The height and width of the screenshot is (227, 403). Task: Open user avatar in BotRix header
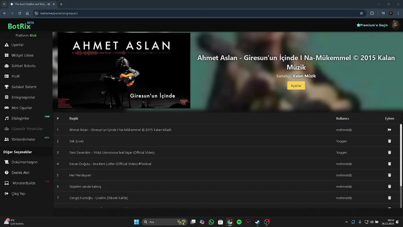tap(395, 25)
